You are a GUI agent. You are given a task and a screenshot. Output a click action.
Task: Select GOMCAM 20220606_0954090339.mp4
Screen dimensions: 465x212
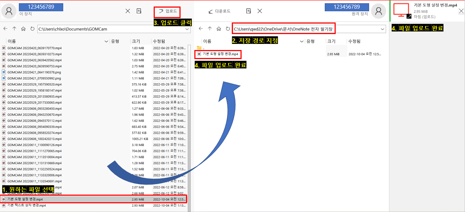[x=35, y=127]
